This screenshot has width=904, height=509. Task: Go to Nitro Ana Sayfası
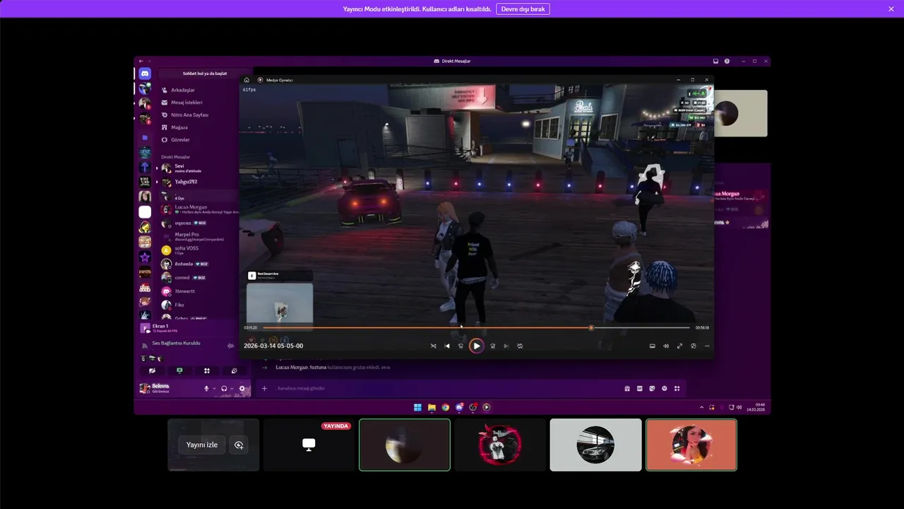[200, 115]
